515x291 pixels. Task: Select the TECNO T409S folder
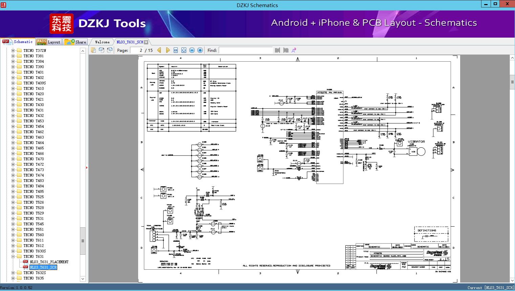point(35,83)
